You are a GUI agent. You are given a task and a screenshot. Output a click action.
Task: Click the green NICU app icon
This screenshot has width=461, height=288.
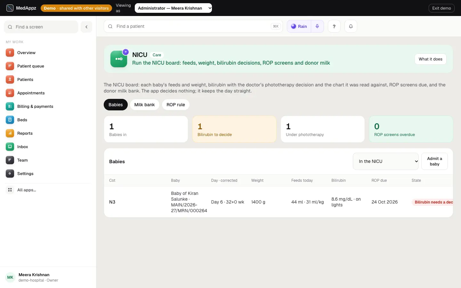pyautogui.click(x=119, y=59)
